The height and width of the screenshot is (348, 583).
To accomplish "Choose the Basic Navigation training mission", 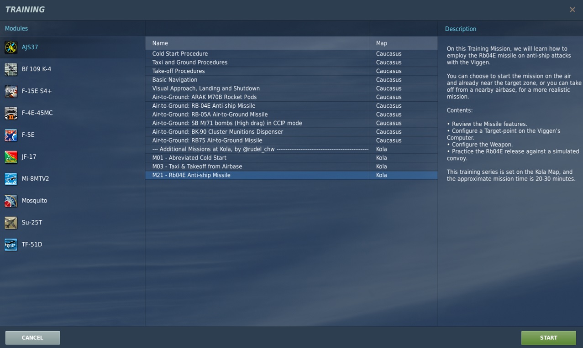I will 175,80.
